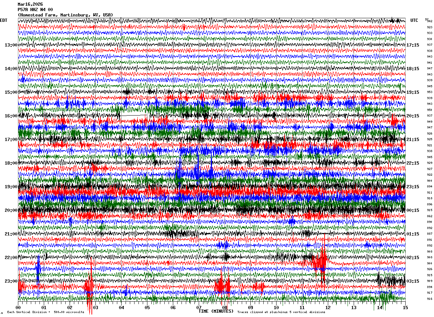This screenshot has height=317, width=434.
Task: Select the 13:00 EDT time label
Action: (x=11, y=45)
